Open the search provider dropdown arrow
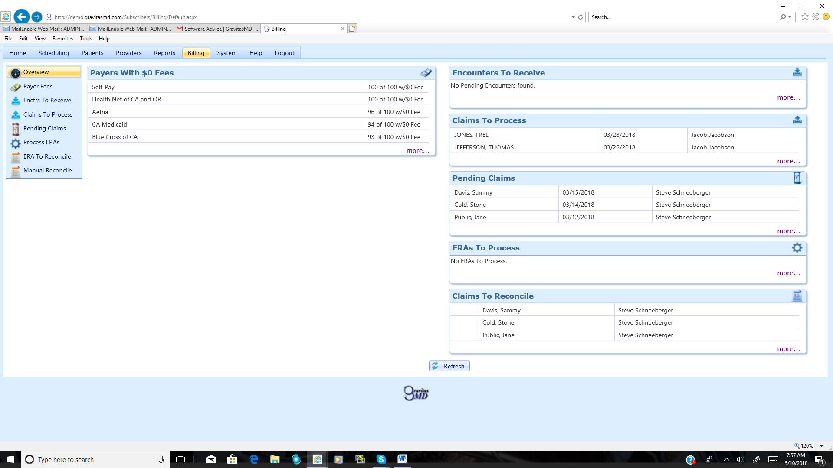Image resolution: width=833 pixels, height=468 pixels. tap(790, 17)
